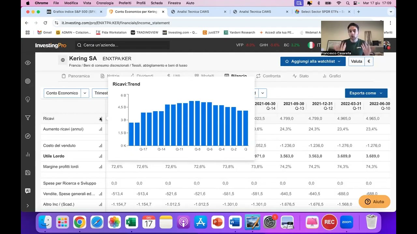The width and height of the screenshot is (417, 234).
Task: Reload the page with the refresh icon
Action: pyautogui.click(x=45, y=23)
